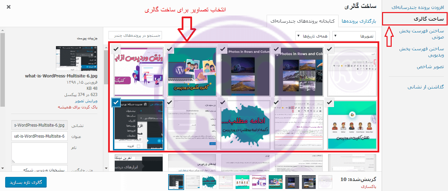This screenshot has height=191, width=448.
Task: Uncheck the checkmark on the text editor toolbar screenshot thumbnail
Action: click(277, 102)
